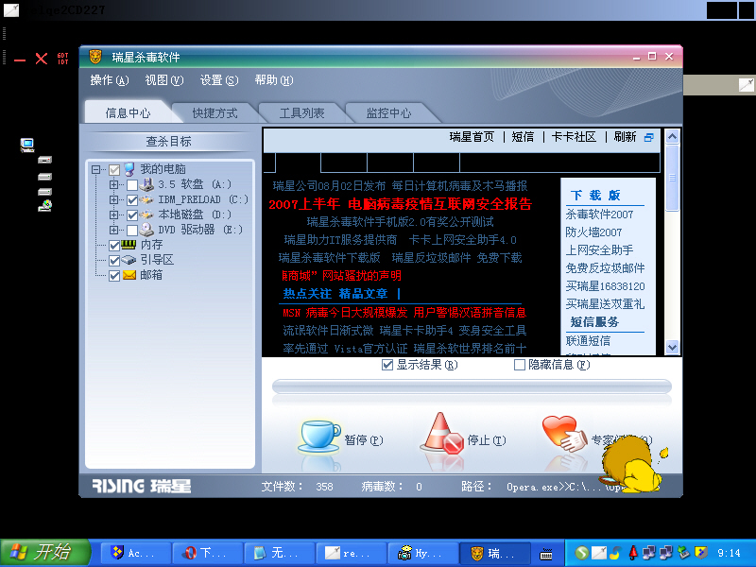
Task: Expand the DVD 驱动器 (E:) node
Action: 113,230
